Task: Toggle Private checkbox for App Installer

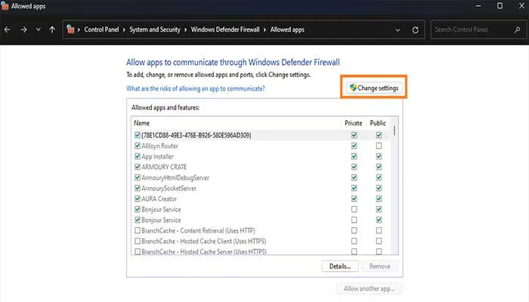Action: point(354,156)
